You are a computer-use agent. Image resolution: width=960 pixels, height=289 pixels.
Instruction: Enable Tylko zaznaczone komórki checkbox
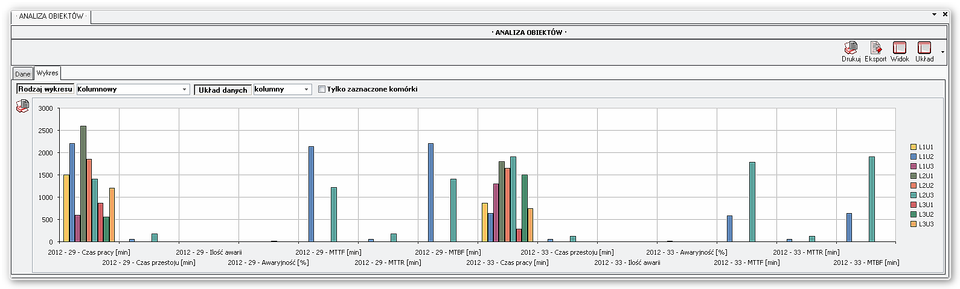322,89
